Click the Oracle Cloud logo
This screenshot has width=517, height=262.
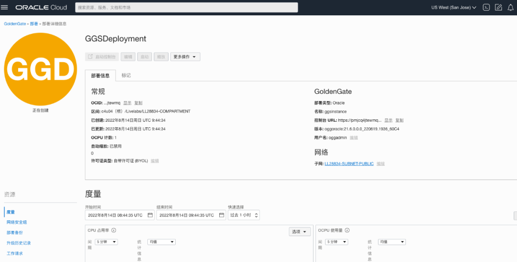coord(41,7)
